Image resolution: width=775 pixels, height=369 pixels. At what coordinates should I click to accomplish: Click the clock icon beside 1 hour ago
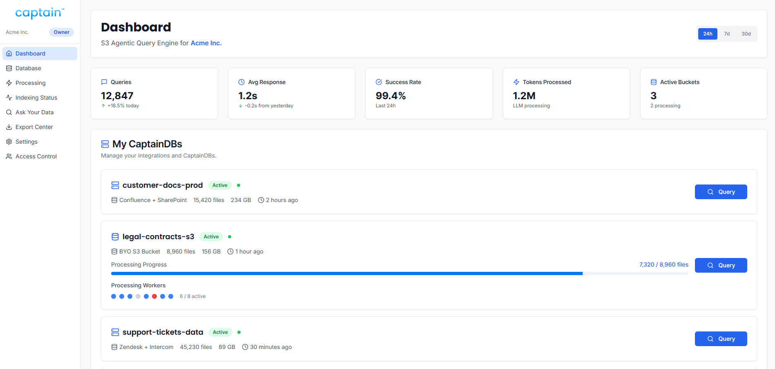tap(230, 251)
